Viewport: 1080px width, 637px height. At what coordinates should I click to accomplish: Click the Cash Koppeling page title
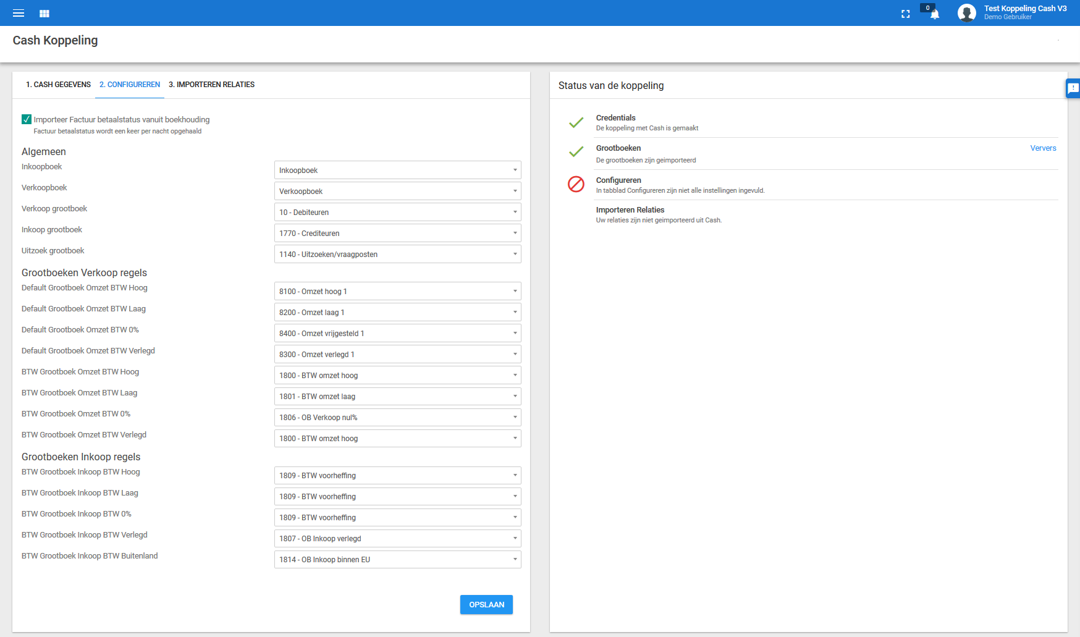pyautogui.click(x=55, y=40)
